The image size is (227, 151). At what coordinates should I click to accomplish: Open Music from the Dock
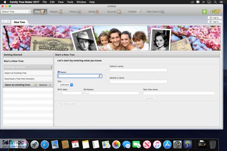(x=157, y=144)
